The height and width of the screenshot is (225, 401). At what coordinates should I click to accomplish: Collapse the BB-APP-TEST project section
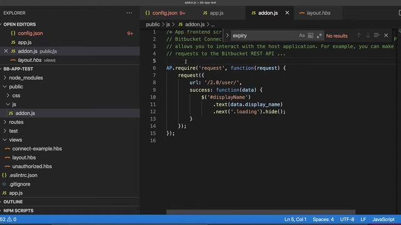pyautogui.click(x=18, y=69)
